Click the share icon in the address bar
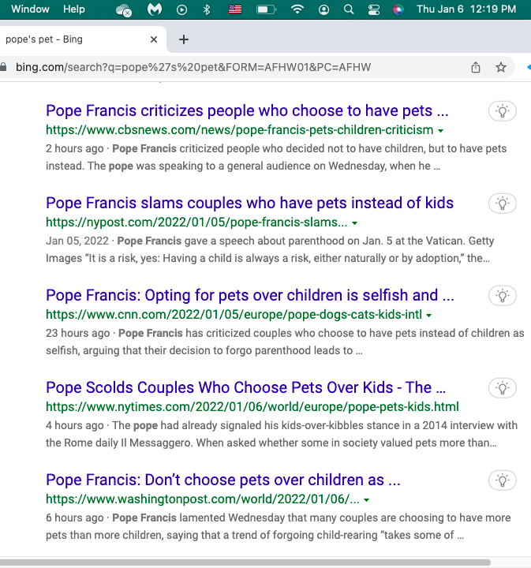Viewport: 531px width, 568px height. tap(476, 68)
